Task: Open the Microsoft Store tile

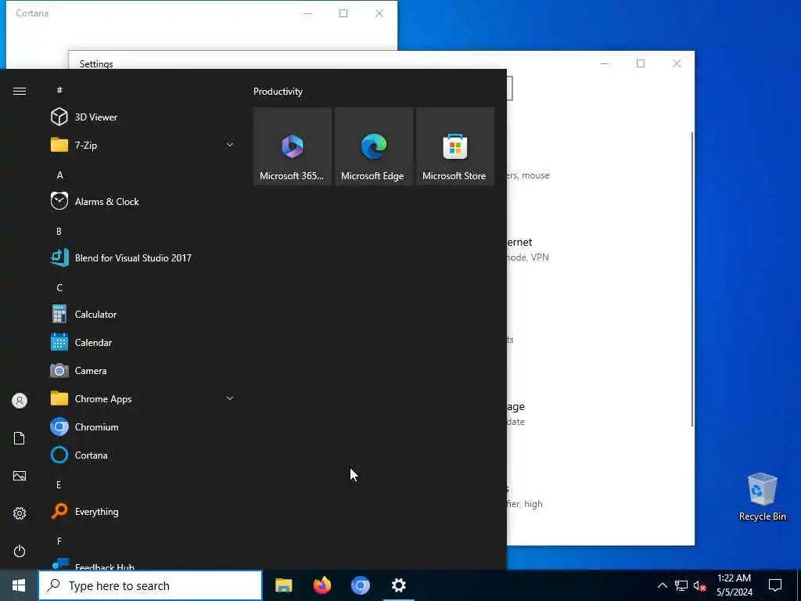Action: point(455,146)
